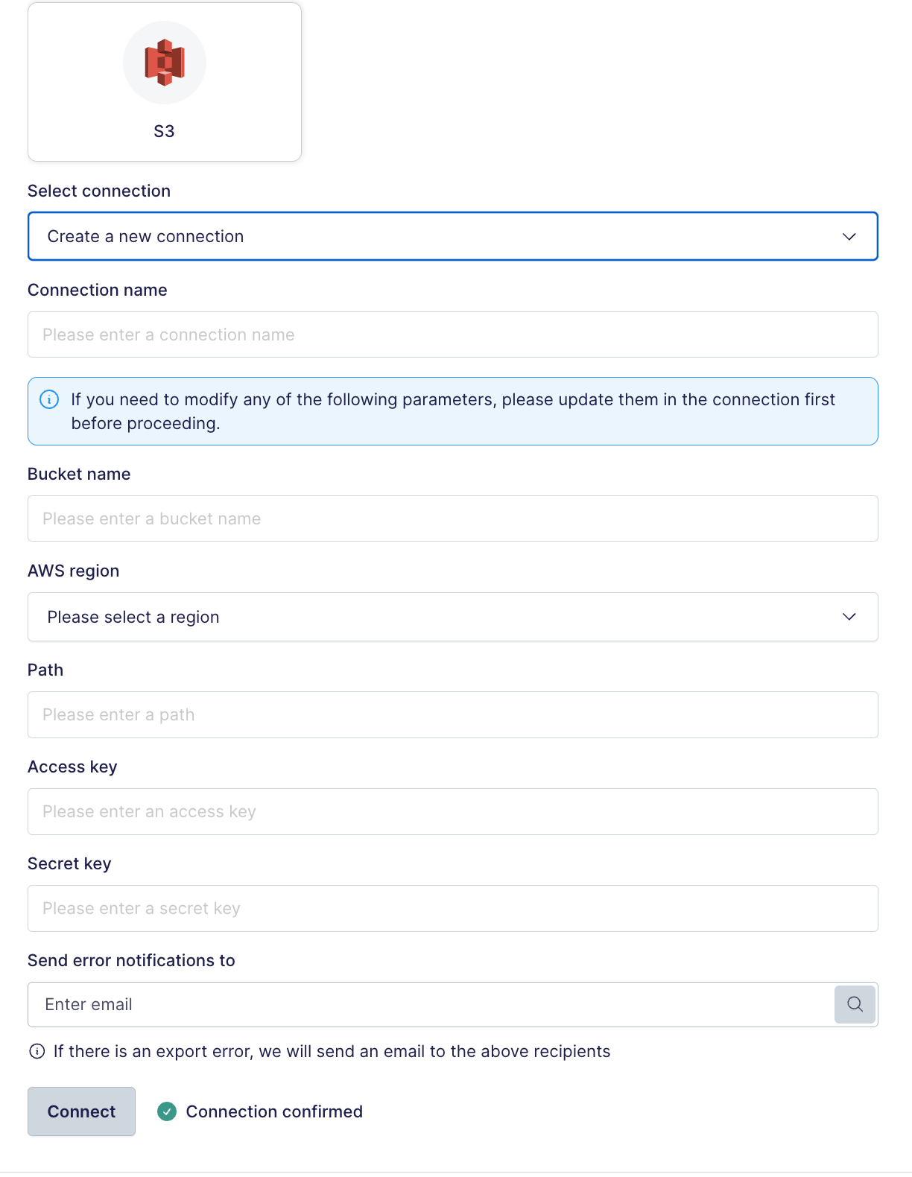Focus the Path input field
The width and height of the screenshot is (912, 1177).
pyautogui.click(x=453, y=714)
